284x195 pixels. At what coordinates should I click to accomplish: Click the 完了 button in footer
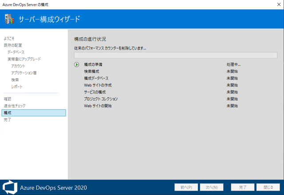(243, 187)
